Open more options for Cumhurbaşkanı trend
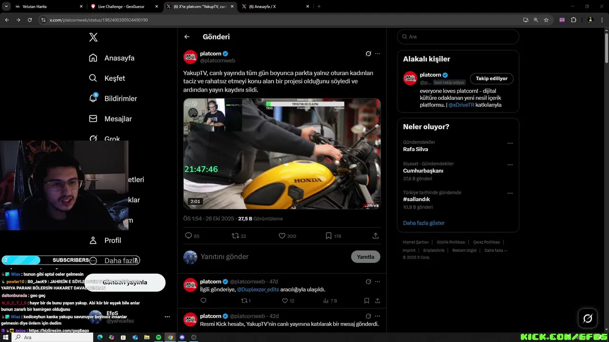Image resolution: width=609 pixels, height=342 pixels. 510,165
